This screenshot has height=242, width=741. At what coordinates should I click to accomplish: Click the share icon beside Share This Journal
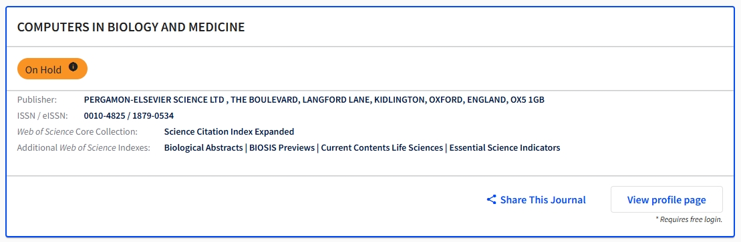(492, 199)
